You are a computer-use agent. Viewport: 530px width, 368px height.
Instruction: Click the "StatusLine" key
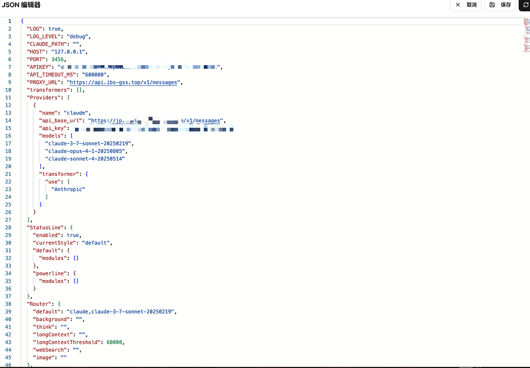click(x=46, y=228)
